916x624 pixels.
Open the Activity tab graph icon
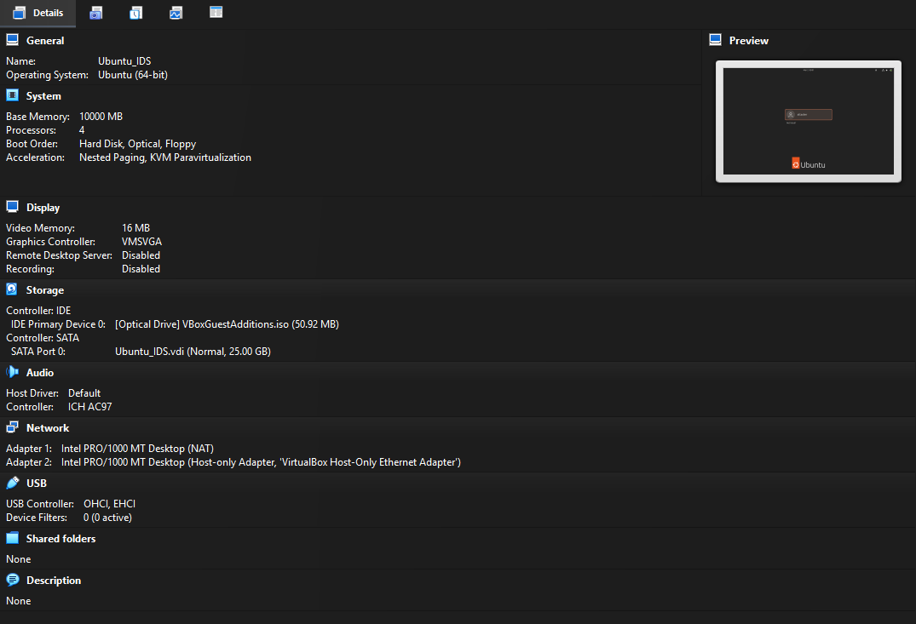click(176, 13)
